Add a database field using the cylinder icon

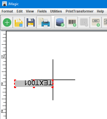coord(60,22)
